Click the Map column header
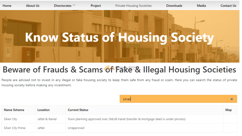This screenshot has width=242, height=136. coord(228,110)
